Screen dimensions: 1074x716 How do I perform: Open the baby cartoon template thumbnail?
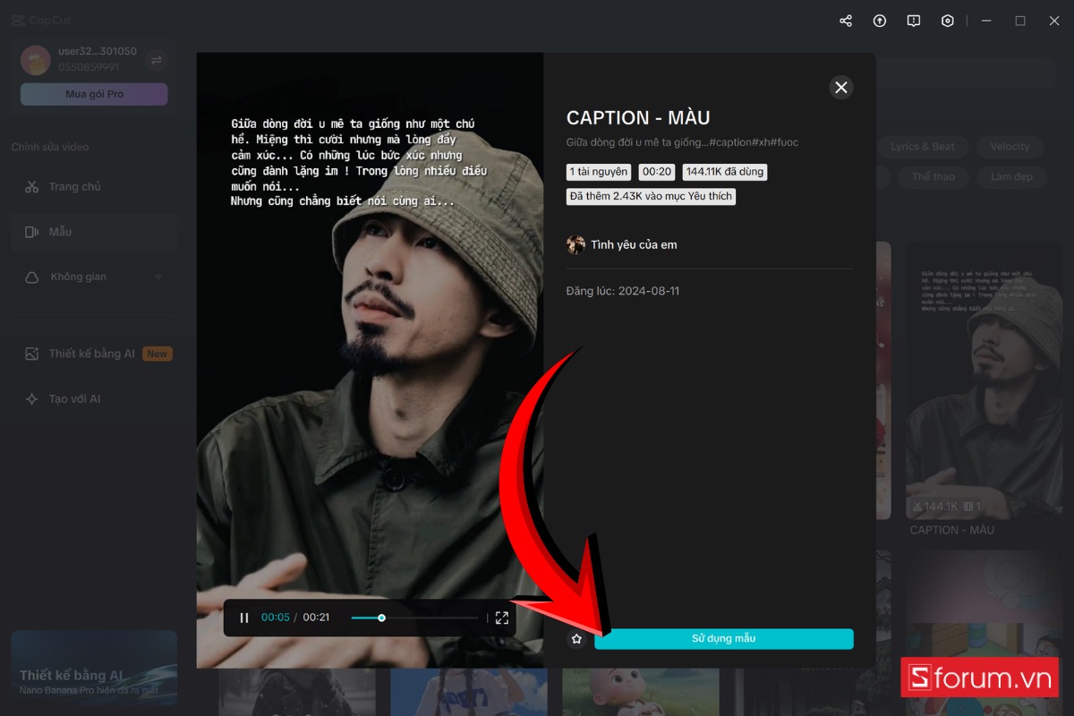[x=640, y=691]
